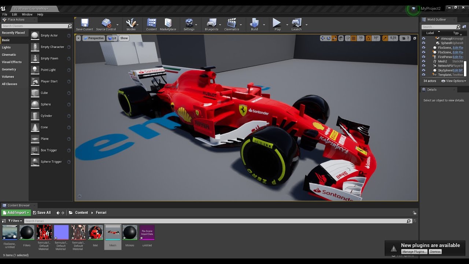Image resolution: width=469 pixels, height=264 pixels.
Task: Open the Edit BP link for SkySphere
Action: (458, 70)
